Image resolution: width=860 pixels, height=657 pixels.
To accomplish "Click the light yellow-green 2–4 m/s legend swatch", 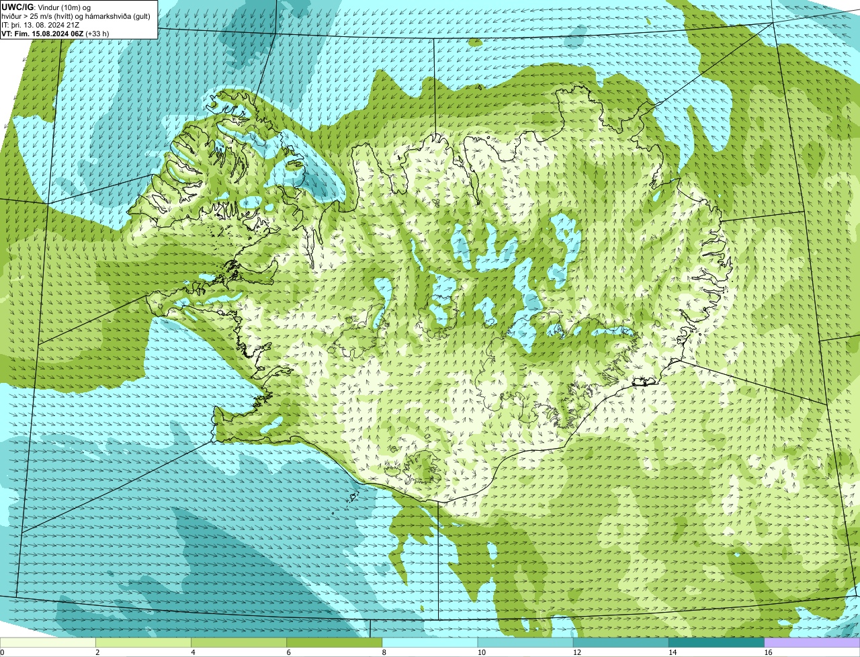I will (144, 642).
